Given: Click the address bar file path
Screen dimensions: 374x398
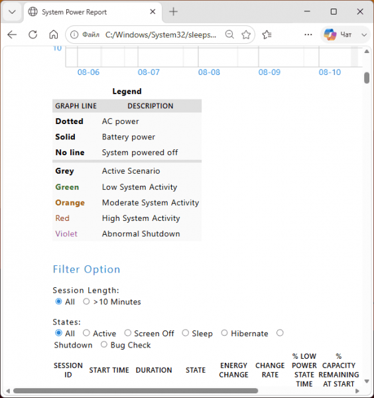Looking at the screenshot, I should pos(160,34).
